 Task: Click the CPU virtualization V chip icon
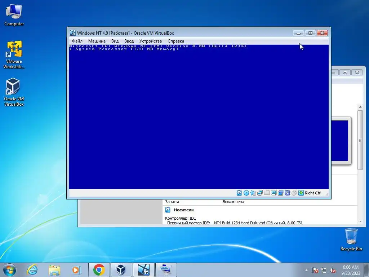point(287,193)
